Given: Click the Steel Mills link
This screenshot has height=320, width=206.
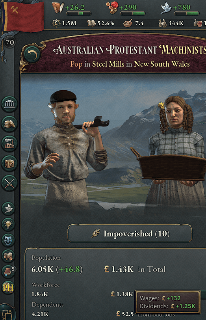Looking at the screenshot, I should (x=108, y=64).
